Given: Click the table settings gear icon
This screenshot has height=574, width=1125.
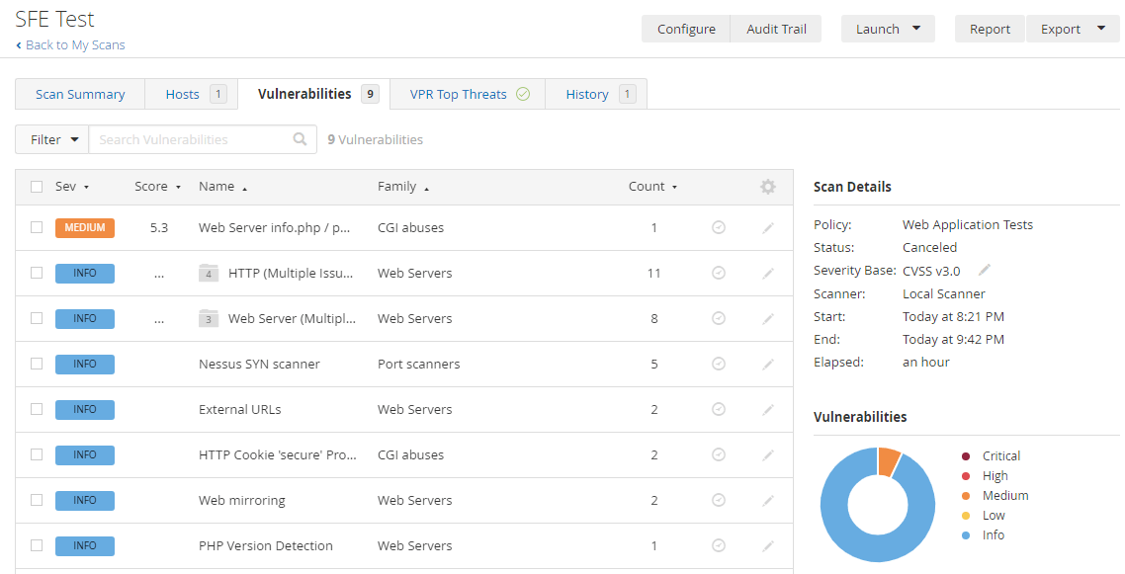Looking at the screenshot, I should pos(767,187).
